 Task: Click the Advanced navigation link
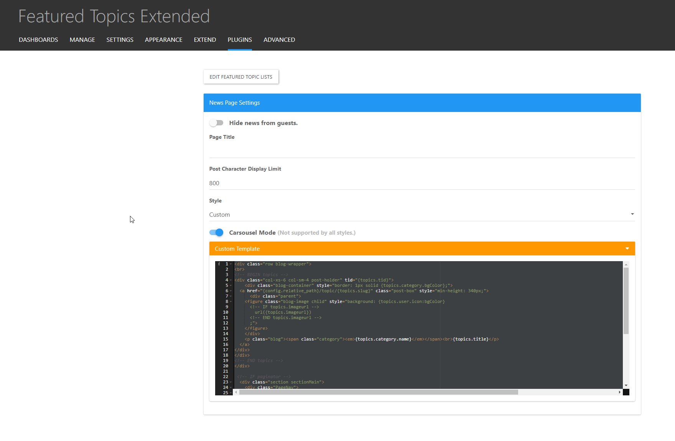(279, 40)
